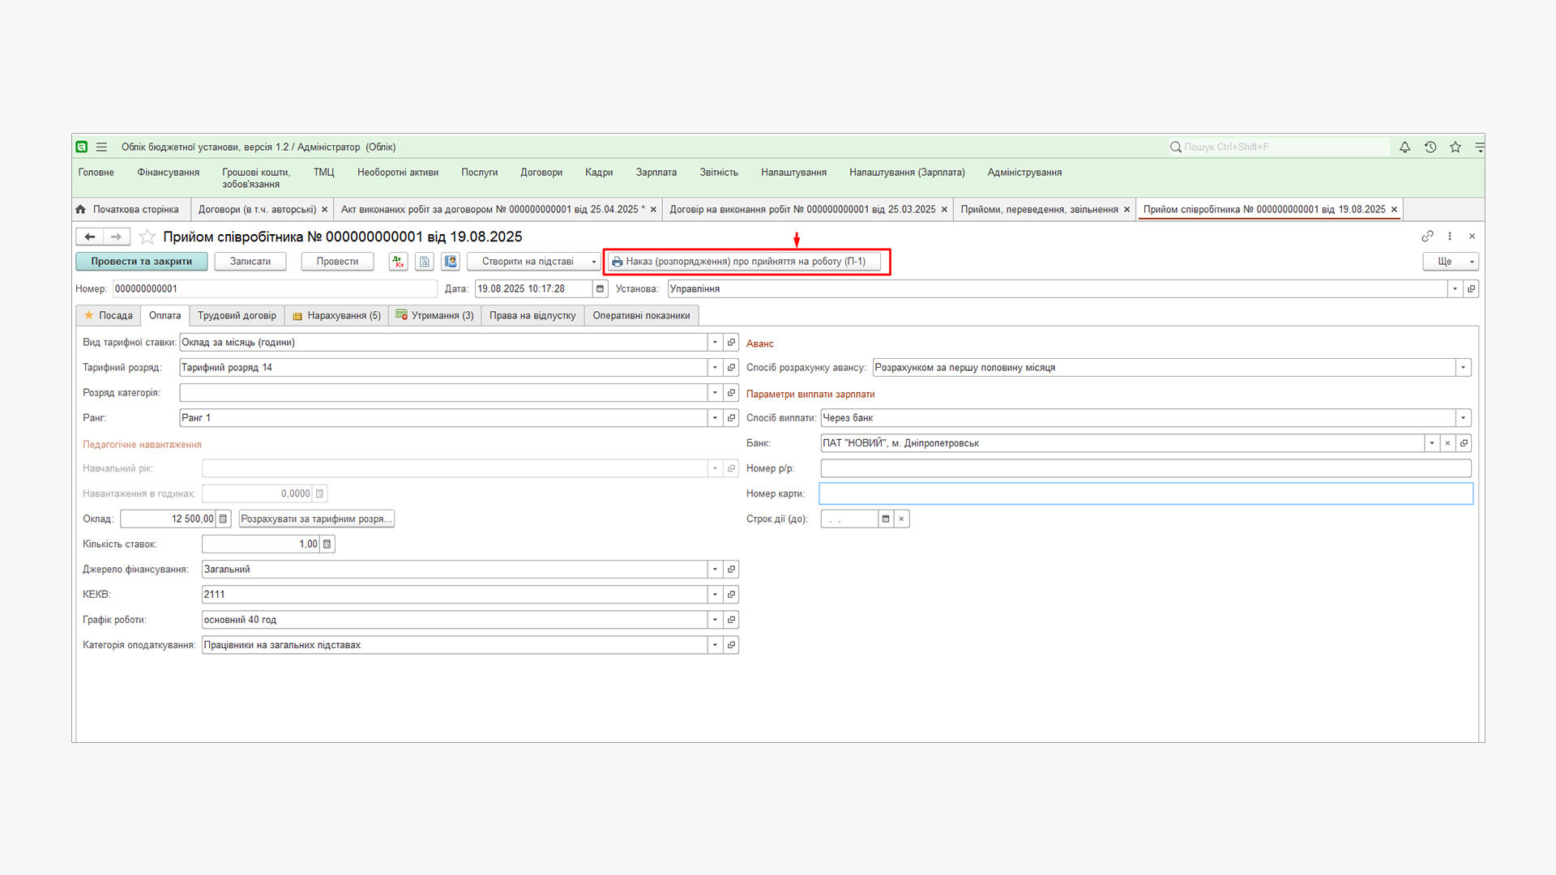Navigate back with left arrow
The width and height of the screenshot is (1556, 875).
coord(90,237)
